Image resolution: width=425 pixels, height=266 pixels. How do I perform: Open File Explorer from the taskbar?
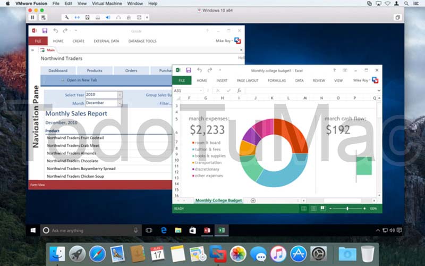click(x=178, y=230)
